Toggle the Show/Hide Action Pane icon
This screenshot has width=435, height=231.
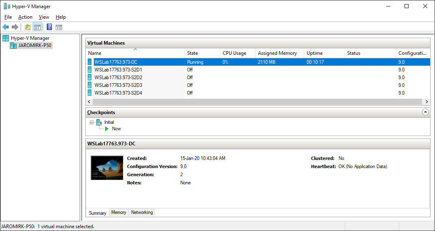pyautogui.click(x=58, y=27)
